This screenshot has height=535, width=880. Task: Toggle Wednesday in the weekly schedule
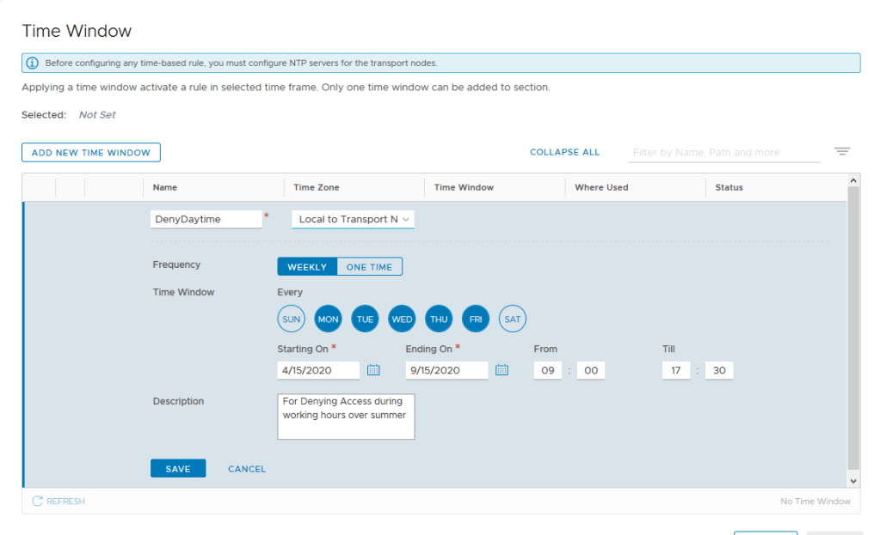point(402,319)
